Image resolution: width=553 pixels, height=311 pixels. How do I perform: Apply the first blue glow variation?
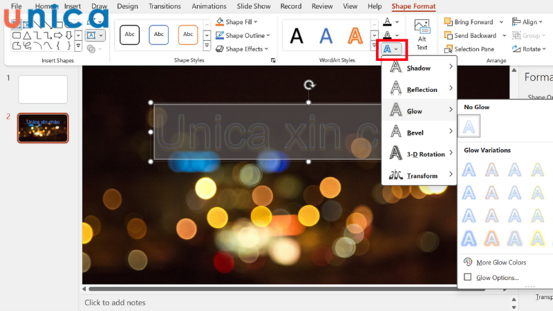click(x=469, y=169)
